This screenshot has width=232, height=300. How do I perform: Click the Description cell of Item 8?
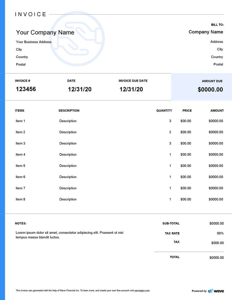coord(68,199)
